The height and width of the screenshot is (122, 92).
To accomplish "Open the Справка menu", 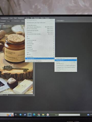I will [47, 18].
